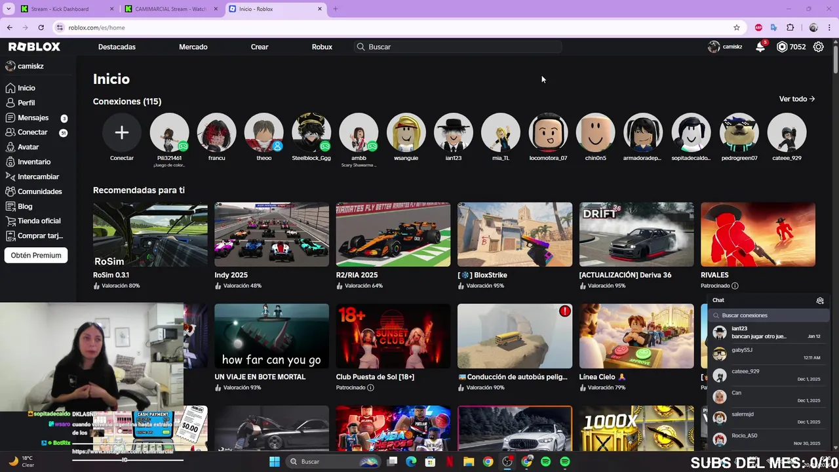Open the Chrome profile avatar menu
Viewport: 839px width, 472px height.
813,28
